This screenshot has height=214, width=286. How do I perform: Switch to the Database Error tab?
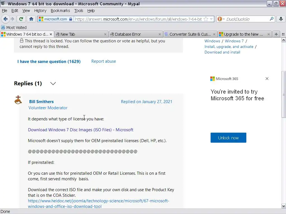point(136,34)
